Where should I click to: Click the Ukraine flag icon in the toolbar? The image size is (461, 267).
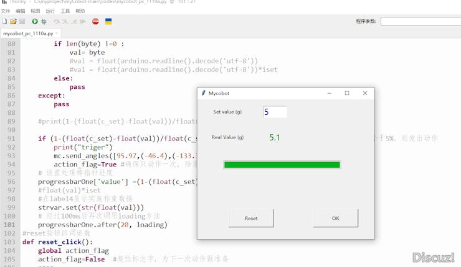(x=108, y=21)
